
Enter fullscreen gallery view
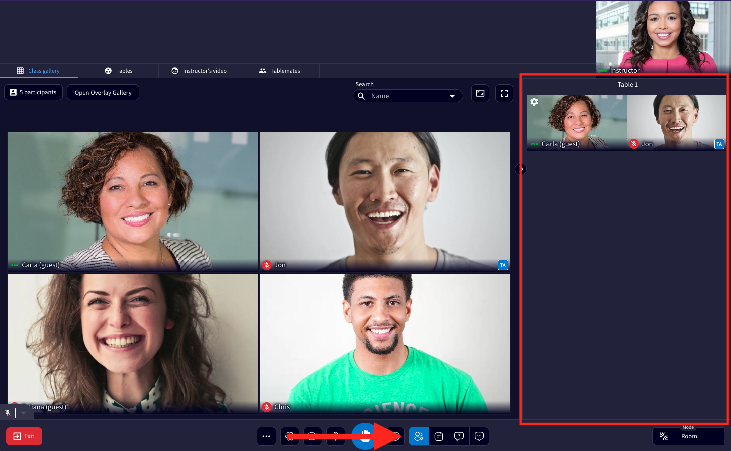coord(504,93)
